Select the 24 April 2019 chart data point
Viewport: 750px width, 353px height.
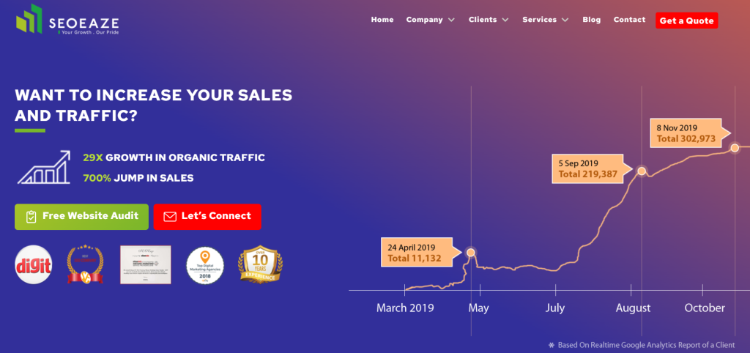point(471,252)
